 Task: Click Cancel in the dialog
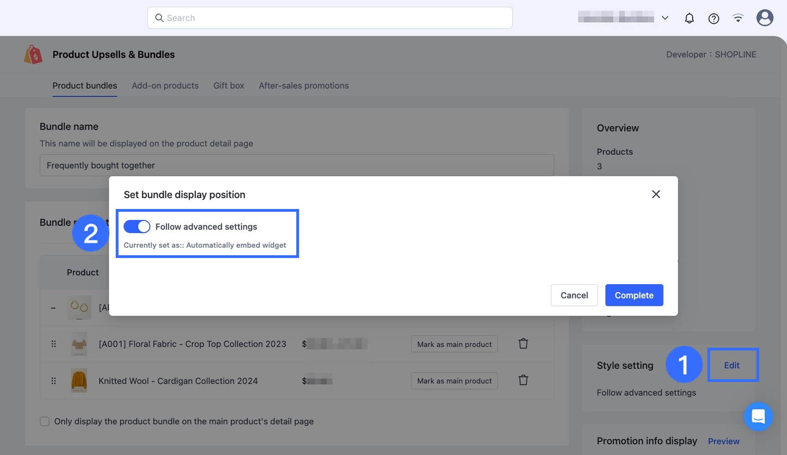pyautogui.click(x=574, y=295)
